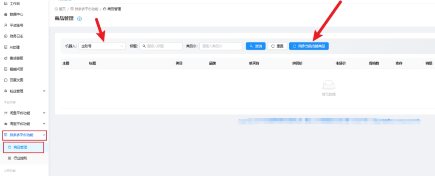Expand the 闲鱼平台功能 submenu chevron

[44, 113]
